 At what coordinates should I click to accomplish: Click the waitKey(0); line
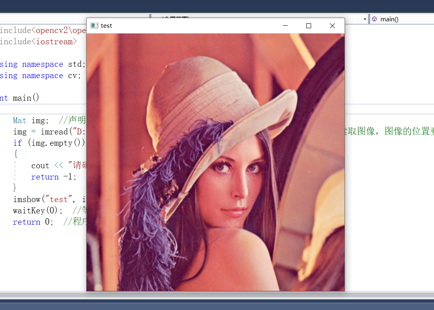click(37, 211)
